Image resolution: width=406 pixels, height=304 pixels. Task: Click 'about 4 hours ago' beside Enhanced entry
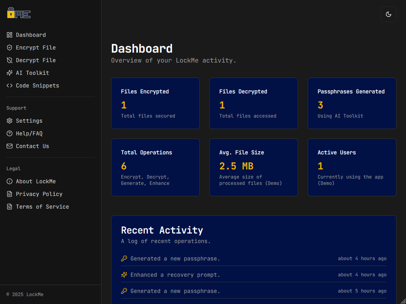tap(362, 275)
